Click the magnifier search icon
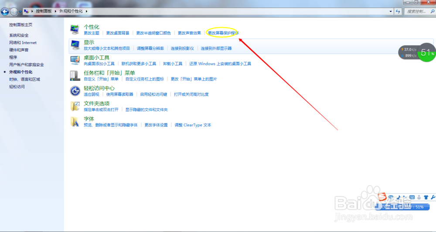 click(433, 11)
